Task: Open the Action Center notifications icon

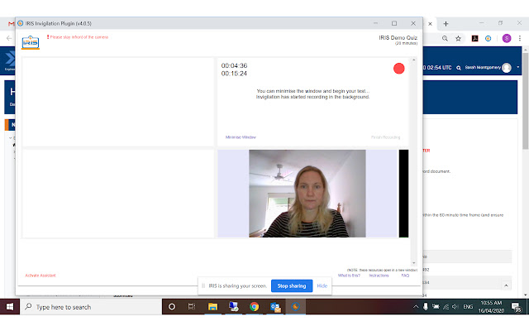Action: 517,307
